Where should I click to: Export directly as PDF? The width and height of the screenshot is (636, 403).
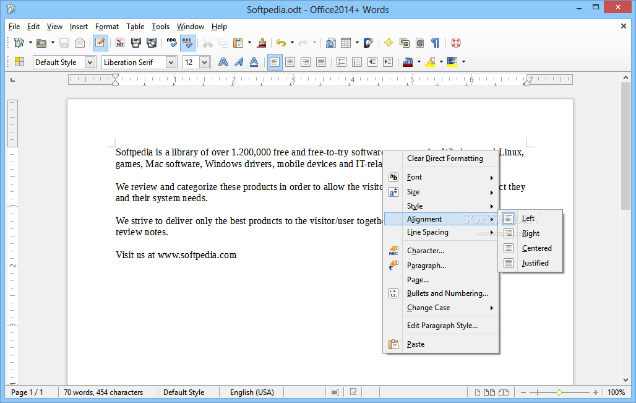[119, 43]
